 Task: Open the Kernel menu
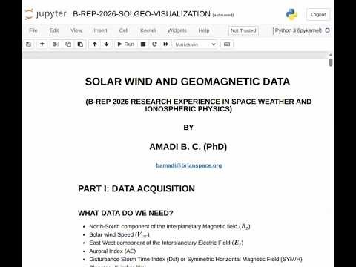148,30
